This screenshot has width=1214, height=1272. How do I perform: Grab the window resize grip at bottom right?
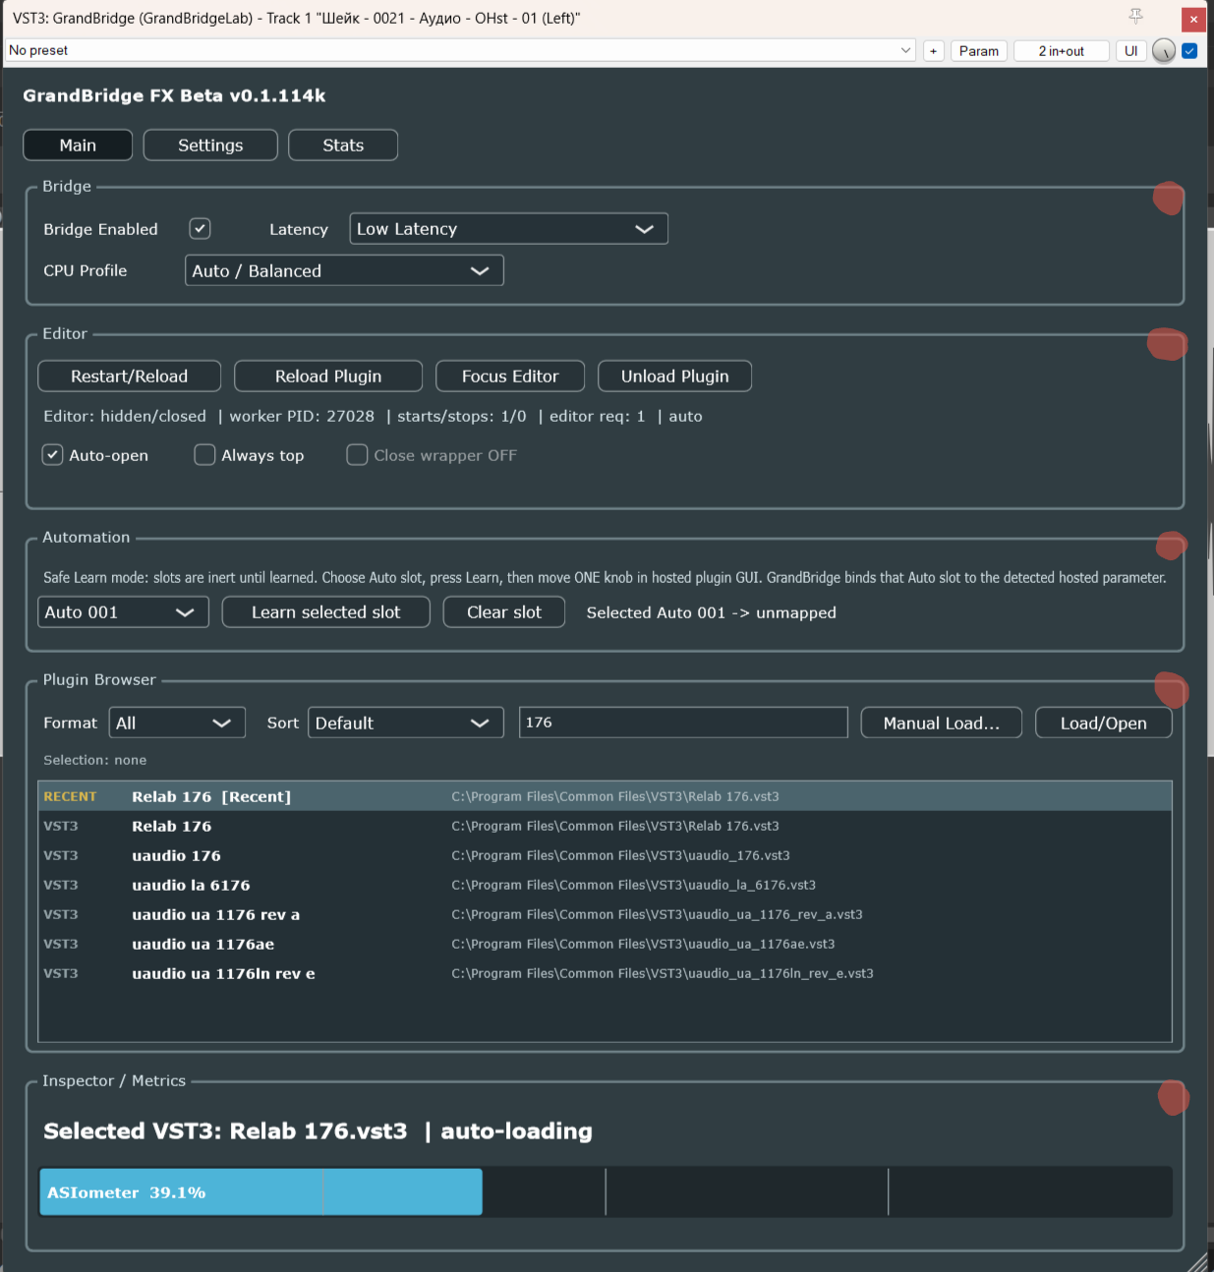(1198, 1262)
